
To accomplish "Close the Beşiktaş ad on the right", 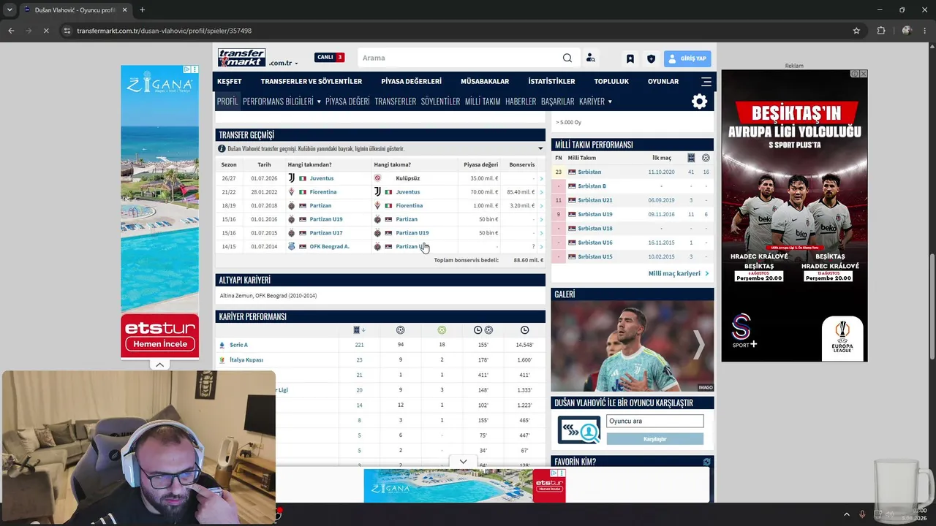I will [x=863, y=74].
